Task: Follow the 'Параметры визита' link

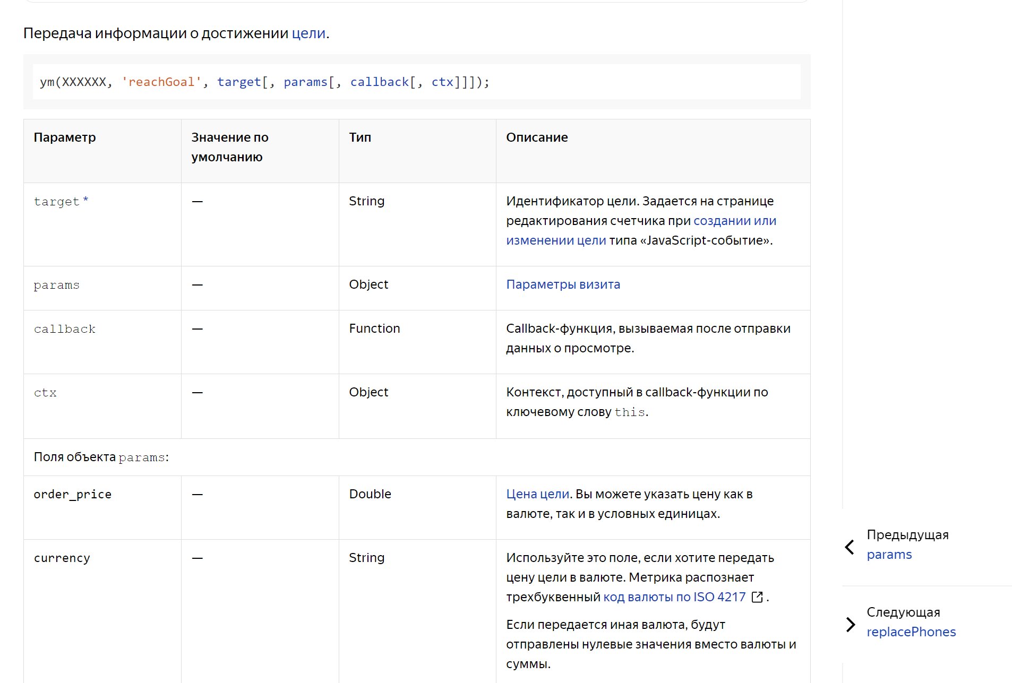Action: (563, 284)
